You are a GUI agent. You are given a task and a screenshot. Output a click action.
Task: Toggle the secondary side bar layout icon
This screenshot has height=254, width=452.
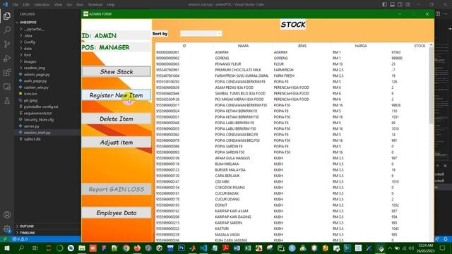[400, 4]
